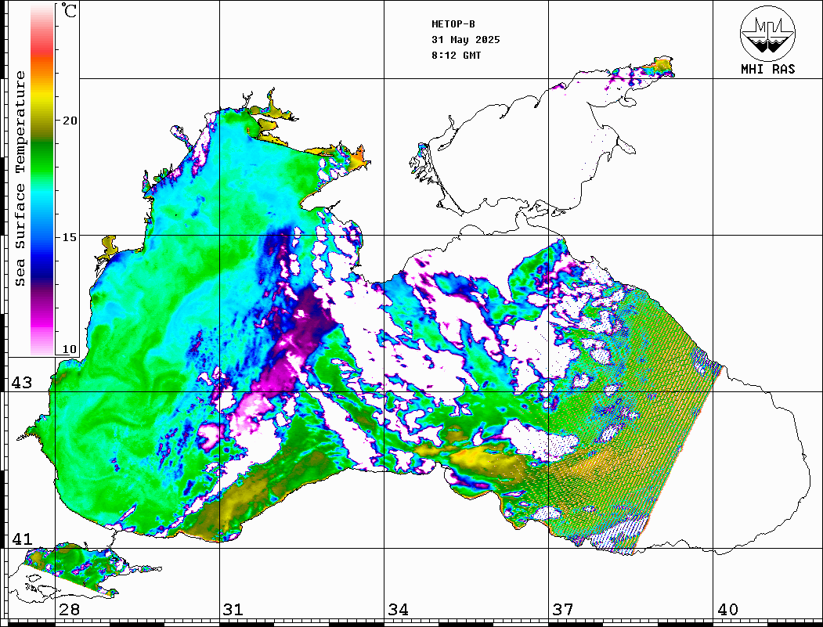The image size is (823, 627).
Task: Click longitude label '37'
Action: click(563, 609)
